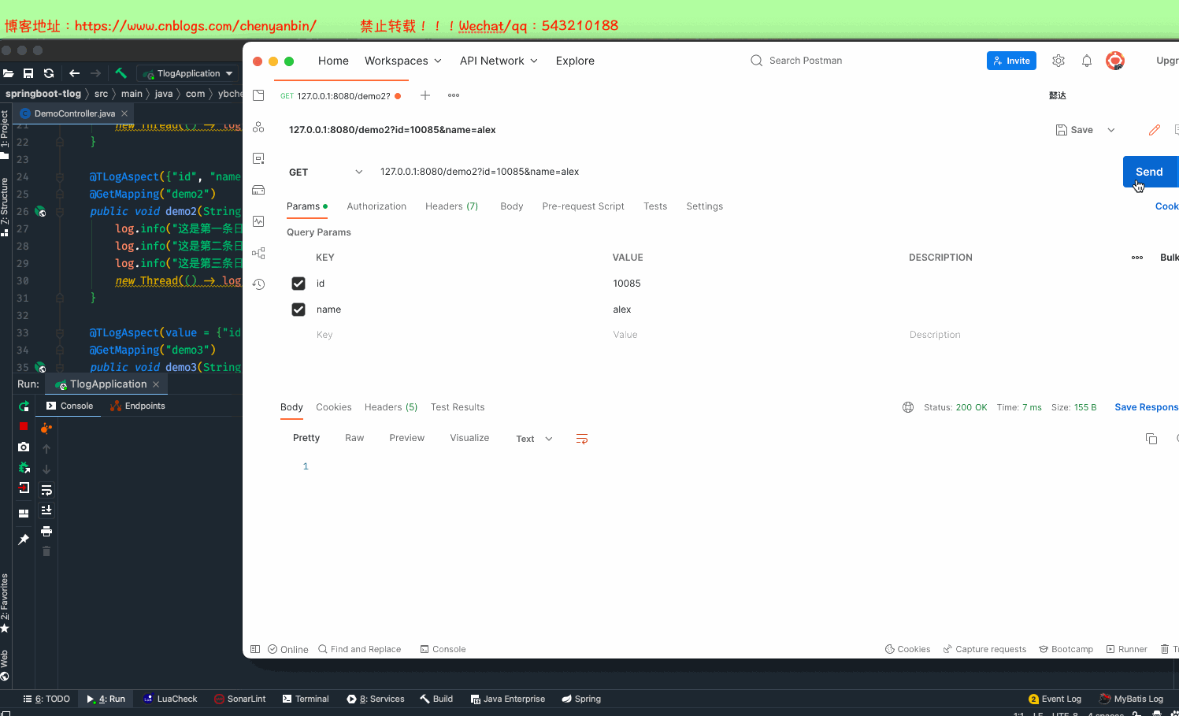Click print icon in IntelliJ console toolbar
1179x716 pixels.
[46, 531]
